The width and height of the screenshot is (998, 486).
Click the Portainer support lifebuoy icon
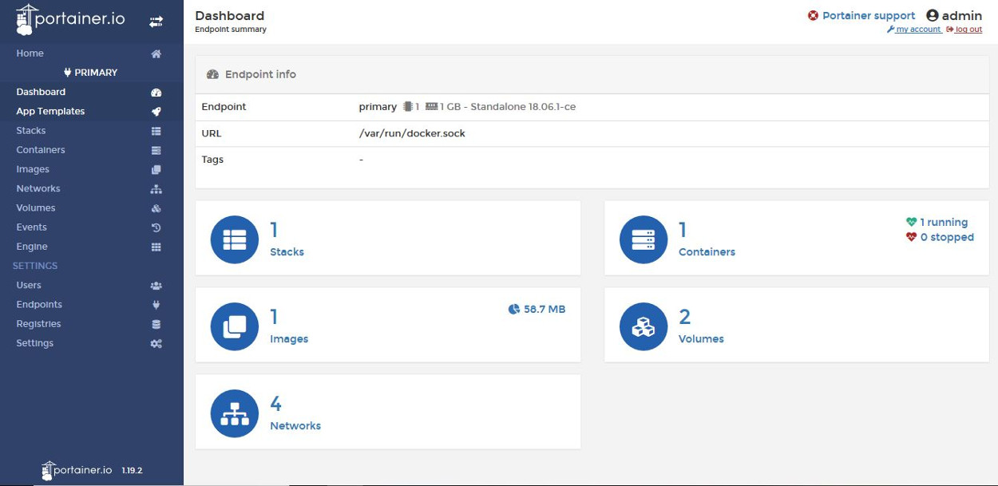[813, 15]
